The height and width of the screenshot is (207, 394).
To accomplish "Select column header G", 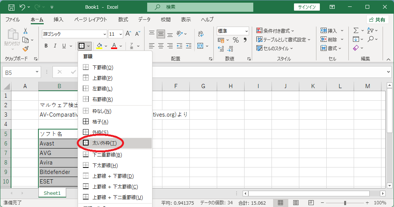I will [x=203, y=86].
